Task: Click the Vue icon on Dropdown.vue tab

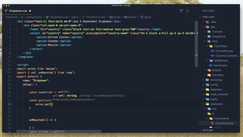Action: (x=6, y=11)
